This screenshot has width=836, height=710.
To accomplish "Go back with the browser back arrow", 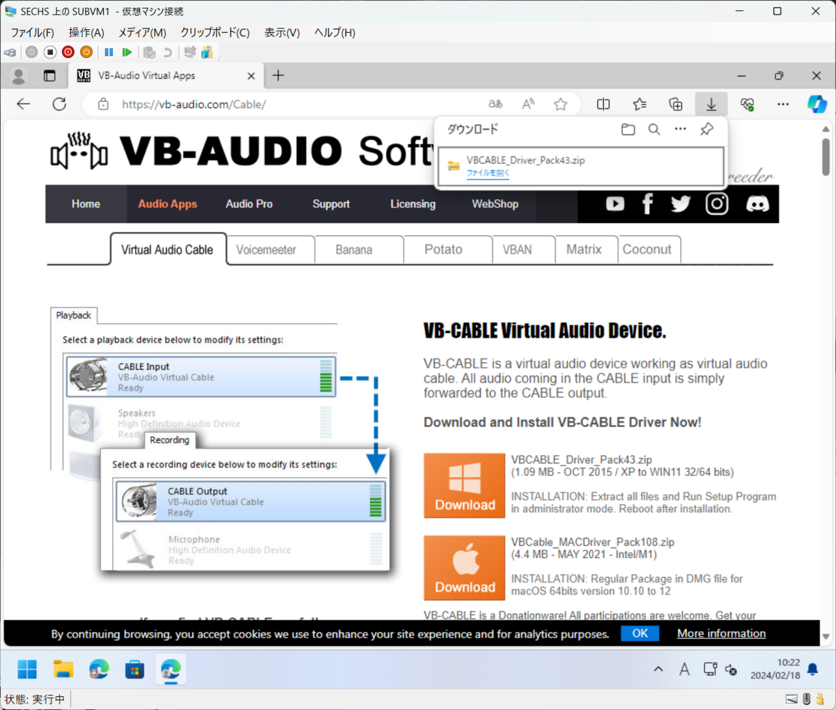I will [x=24, y=104].
